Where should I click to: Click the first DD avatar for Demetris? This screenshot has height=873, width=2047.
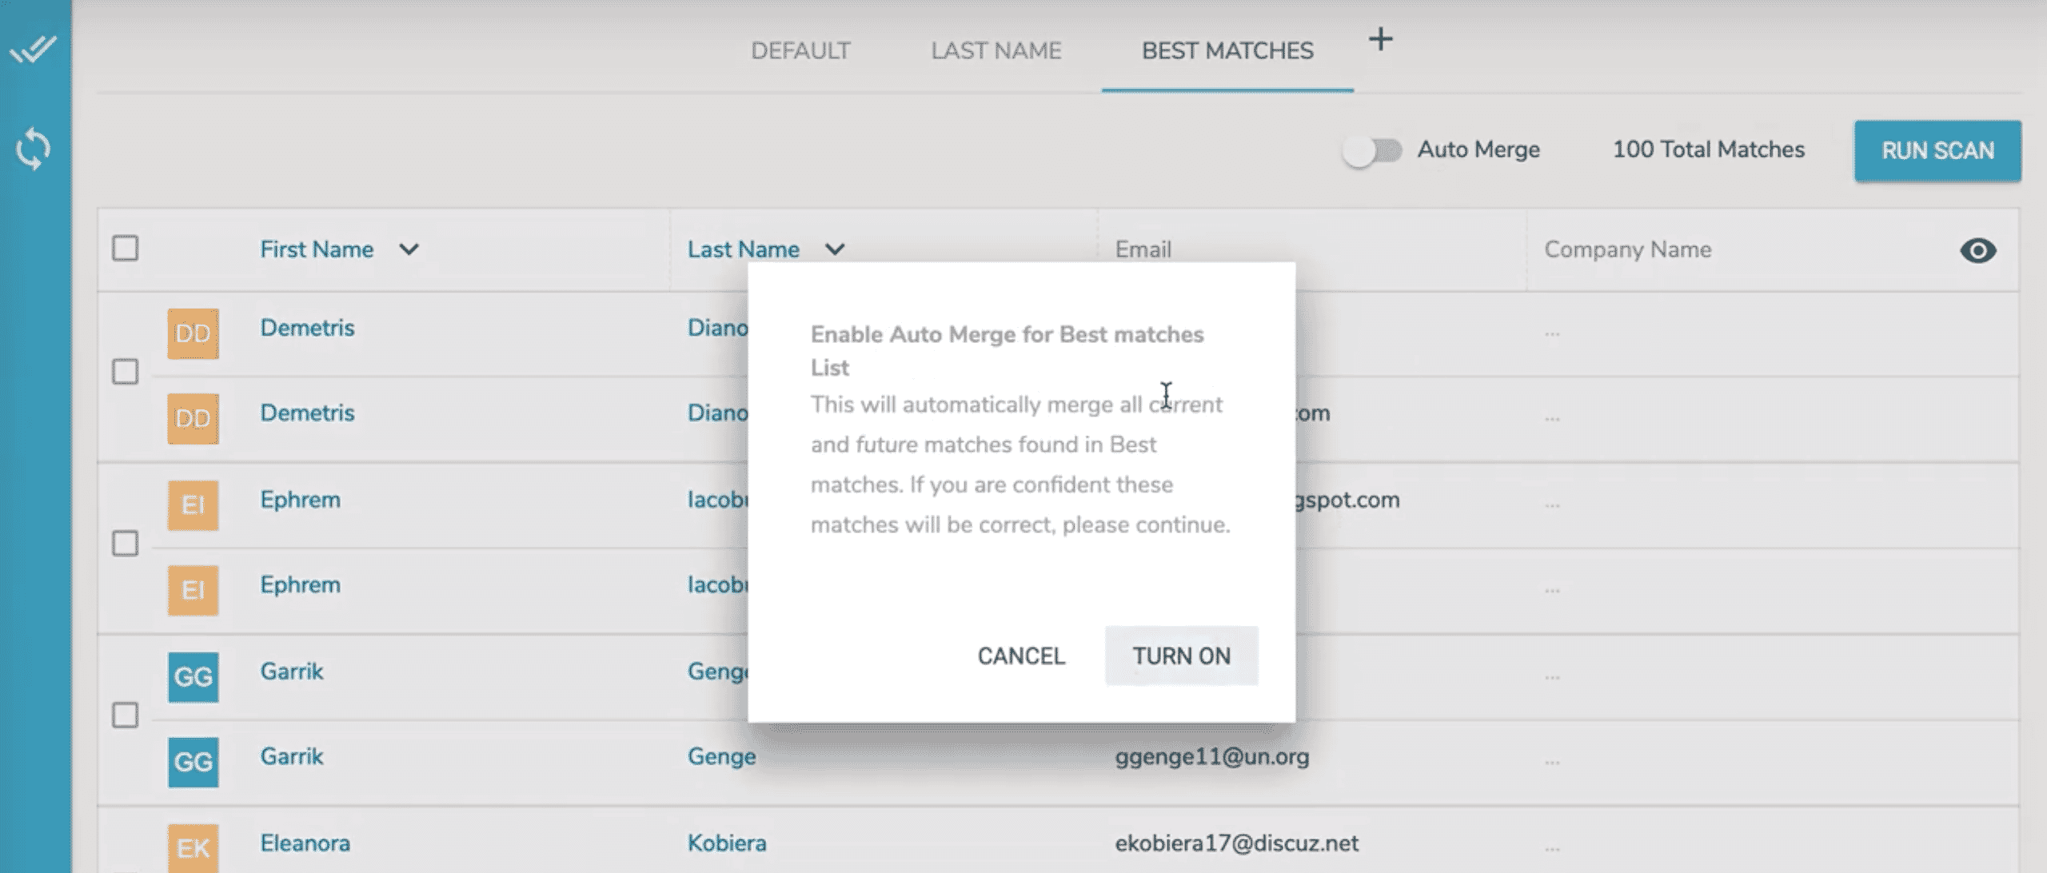coord(193,333)
